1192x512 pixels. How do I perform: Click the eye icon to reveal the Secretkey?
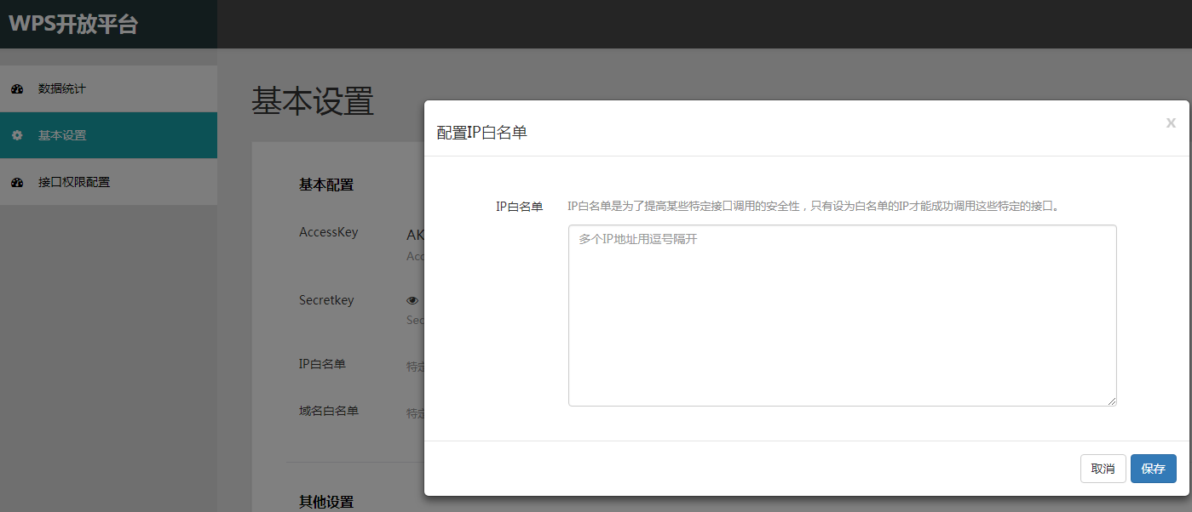[x=412, y=299]
